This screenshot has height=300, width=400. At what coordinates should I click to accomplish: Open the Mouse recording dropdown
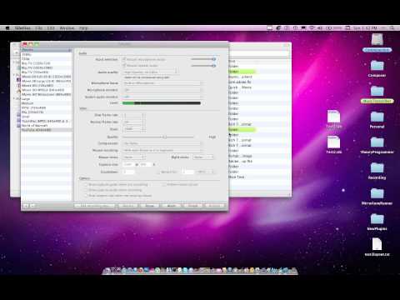pyautogui.click(x=162, y=150)
